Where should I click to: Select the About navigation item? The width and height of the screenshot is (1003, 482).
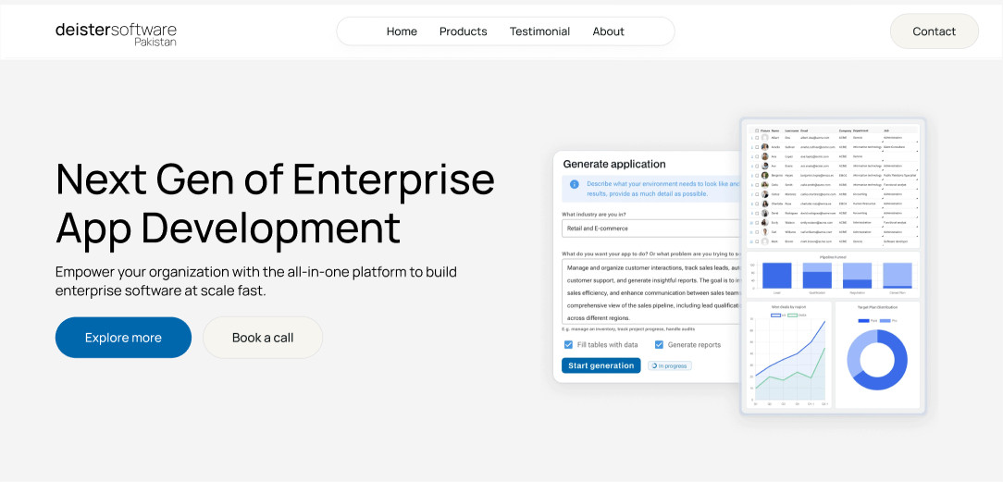[608, 31]
